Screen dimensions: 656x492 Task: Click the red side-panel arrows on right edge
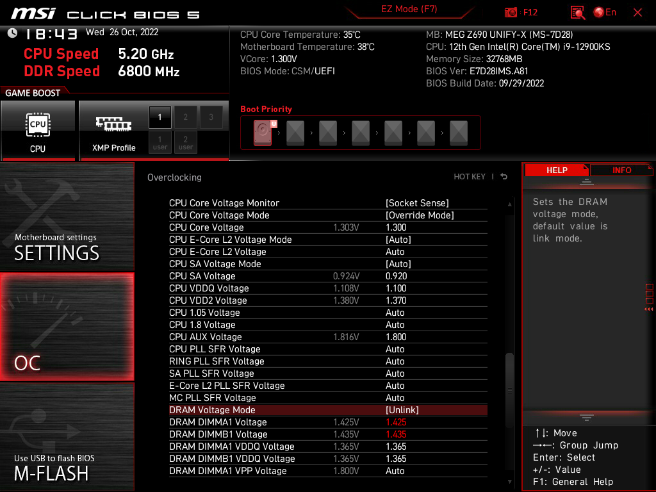click(648, 309)
